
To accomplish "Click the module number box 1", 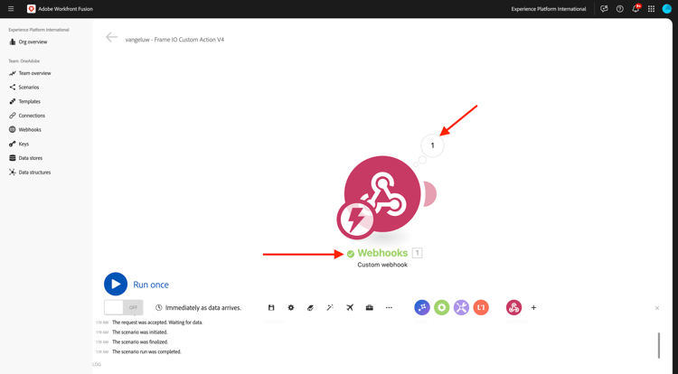I will (418, 253).
